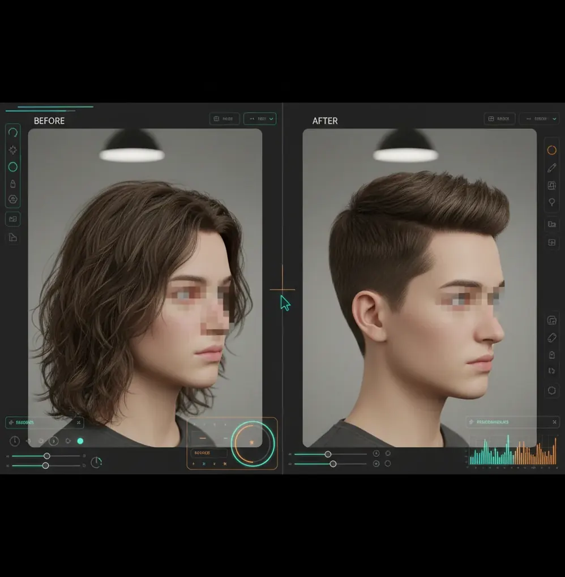Open the pencil edit icon in the lower right sidebar
This screenshot has height=577, width=565.
(x=552, y=337)
